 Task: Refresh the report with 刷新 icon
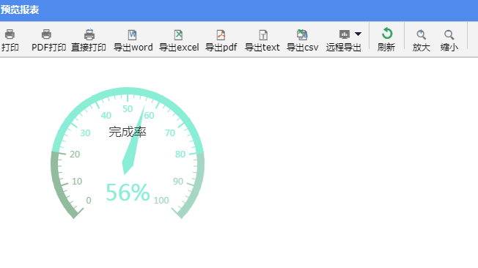click(x=387, y=34)
